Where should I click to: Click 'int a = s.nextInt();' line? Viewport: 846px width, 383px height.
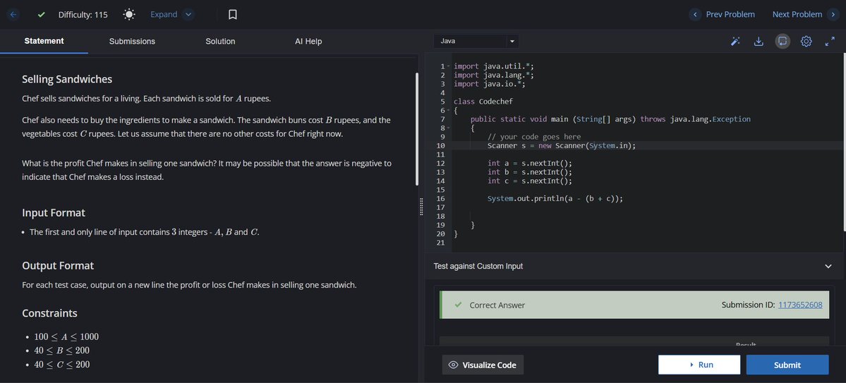pyautogui.click(x=529, y=163)
